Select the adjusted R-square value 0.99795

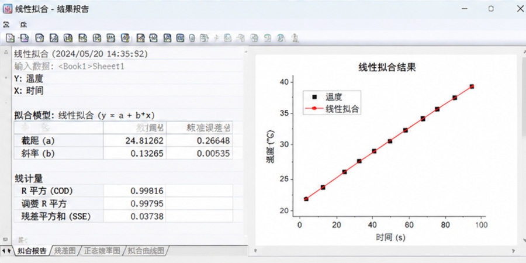point(147,203)
